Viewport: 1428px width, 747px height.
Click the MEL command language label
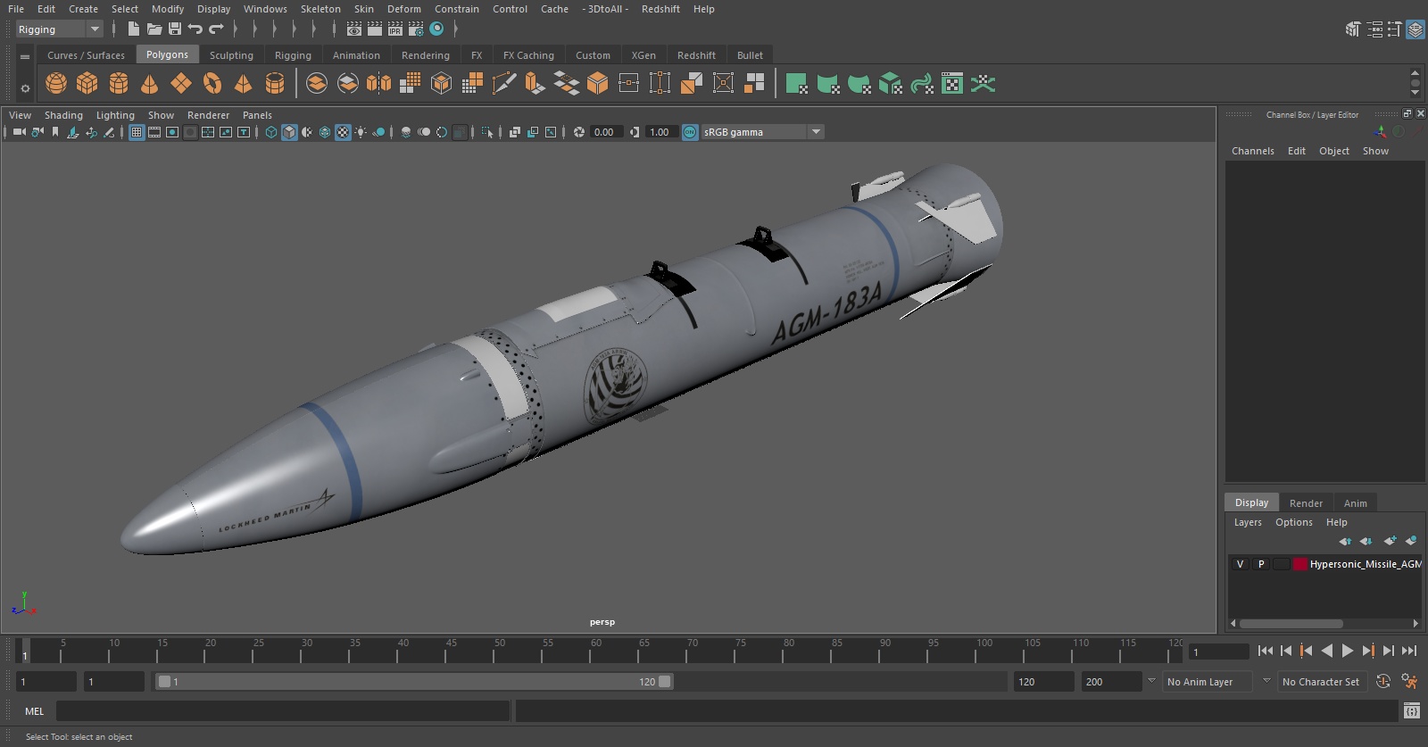point(35,711)
